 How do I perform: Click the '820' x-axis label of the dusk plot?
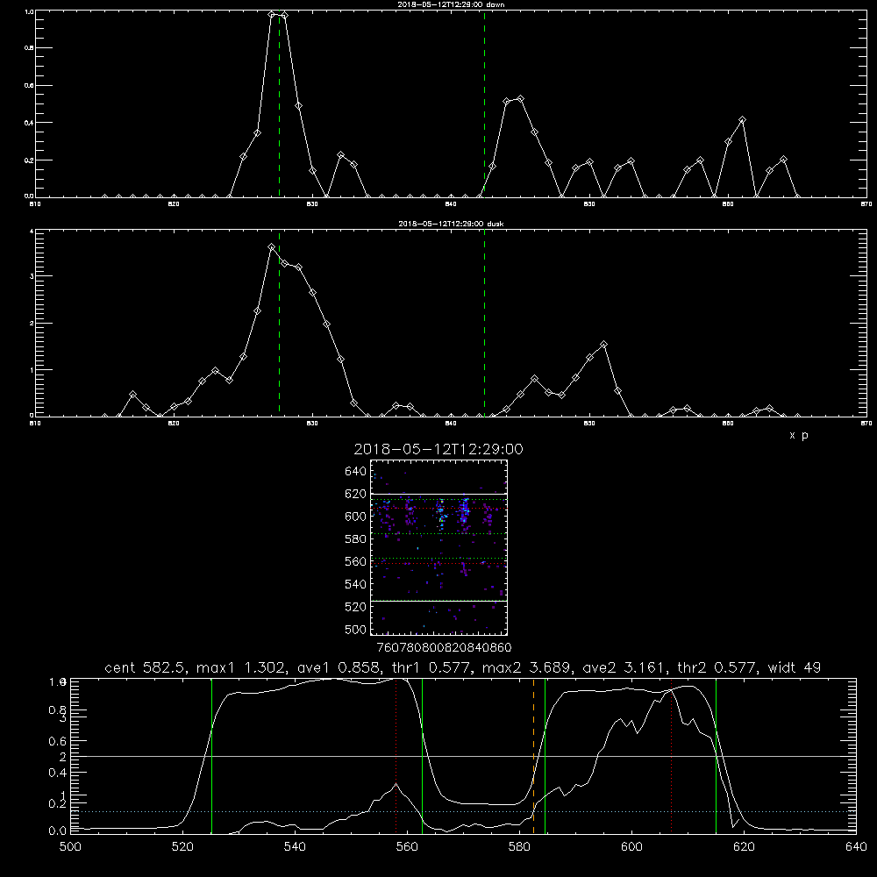click(174, 424)
